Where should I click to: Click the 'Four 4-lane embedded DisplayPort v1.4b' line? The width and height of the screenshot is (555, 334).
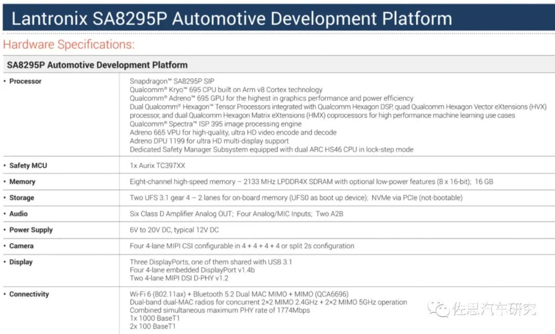pyautogui.click(x=192, y=270)
